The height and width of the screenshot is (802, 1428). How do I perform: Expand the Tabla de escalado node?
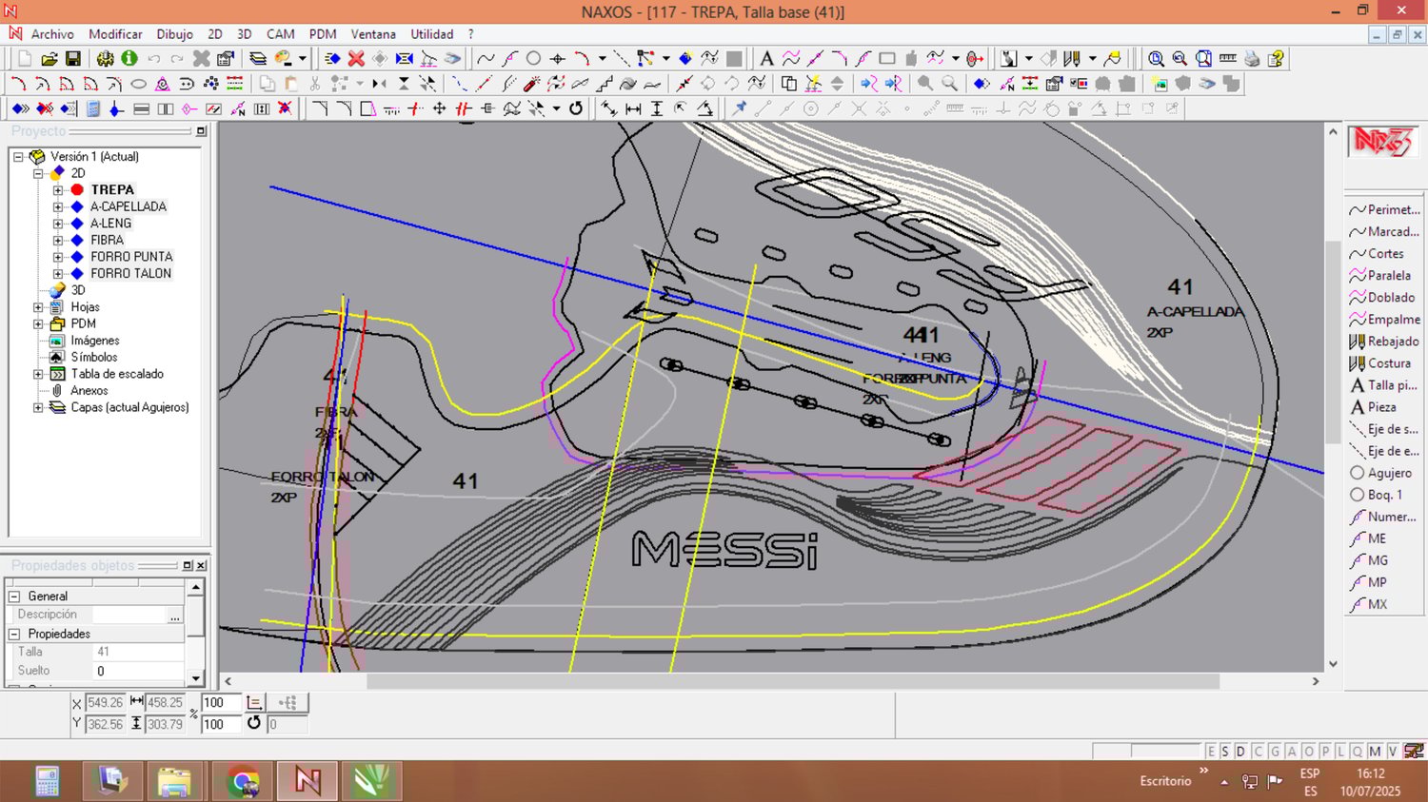(38, 374)
